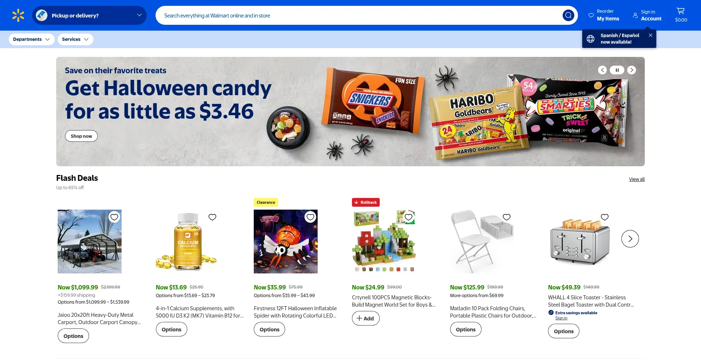
Task: Open View all Flash Deals link
Action: [637, 179]
